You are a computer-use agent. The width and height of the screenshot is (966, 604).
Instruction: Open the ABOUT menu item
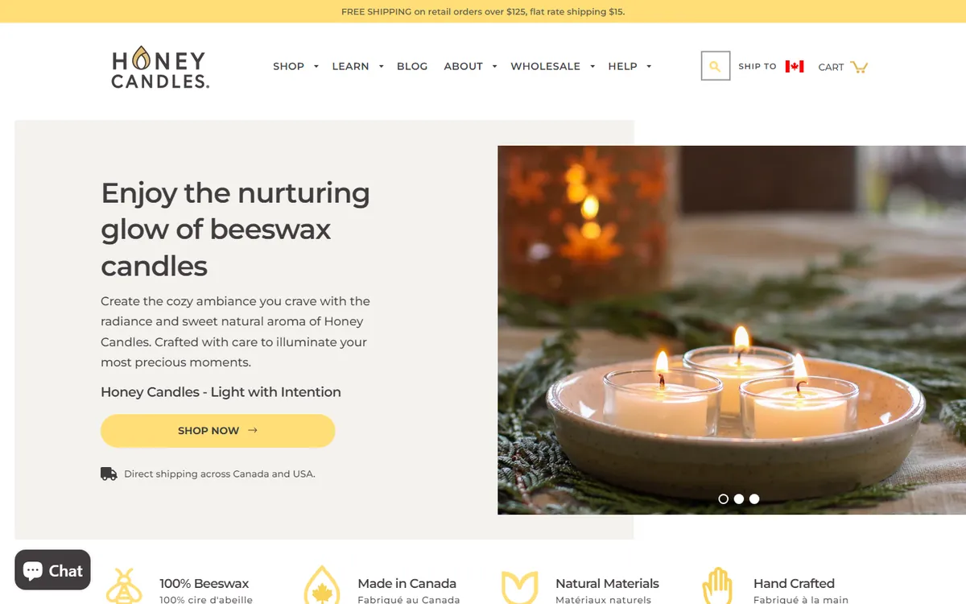tap(463, 66)
